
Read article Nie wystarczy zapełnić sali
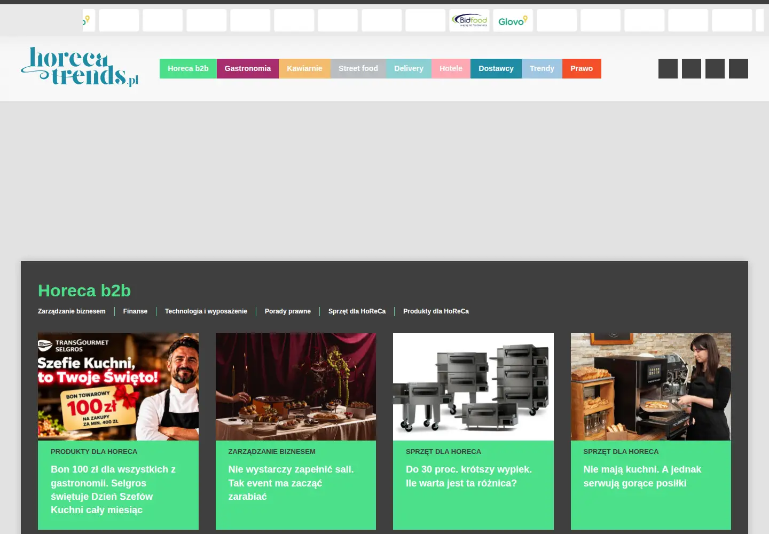point(291,483)
